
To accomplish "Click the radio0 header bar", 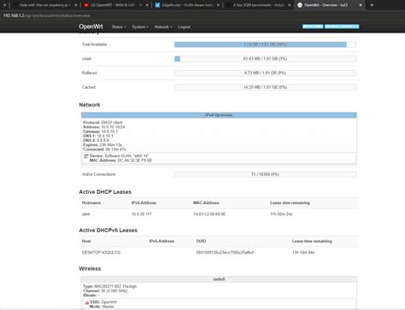I will coord(219,279).
